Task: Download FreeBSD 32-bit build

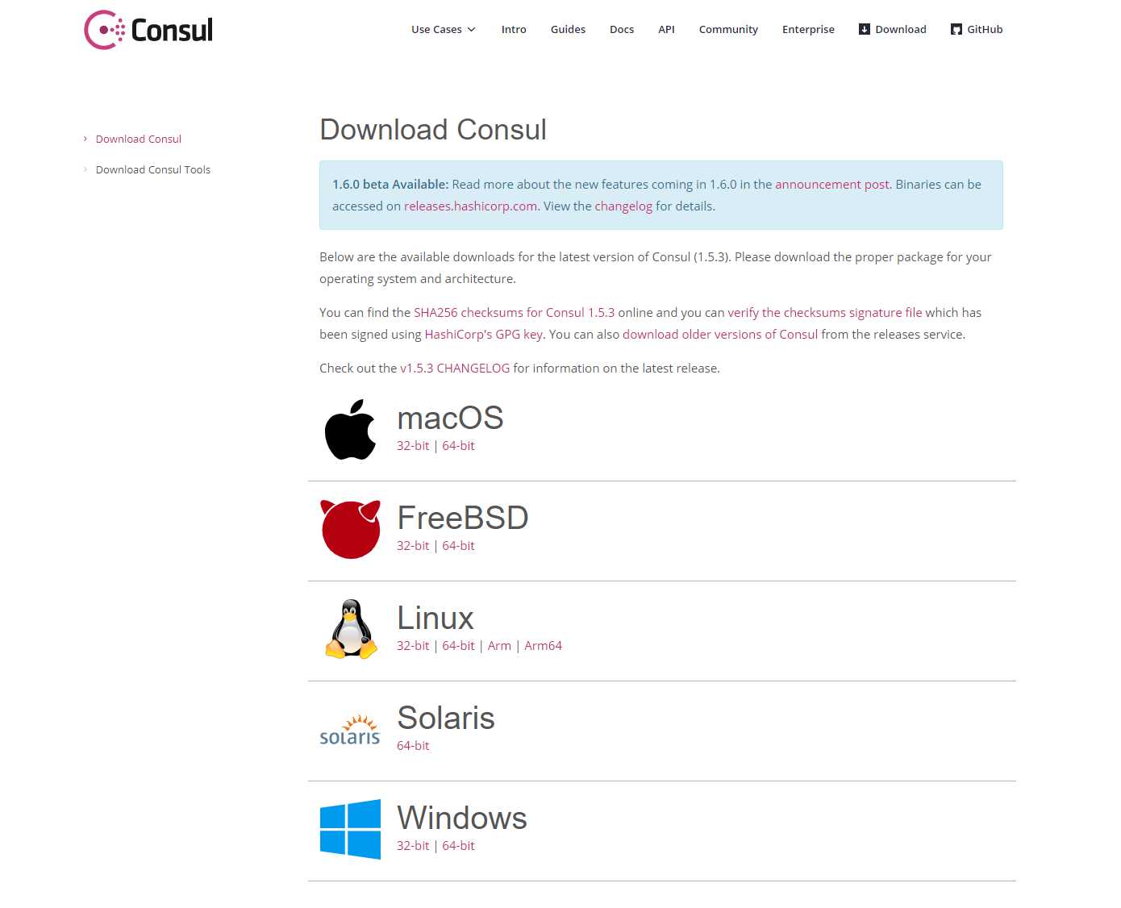Action: 413,545
